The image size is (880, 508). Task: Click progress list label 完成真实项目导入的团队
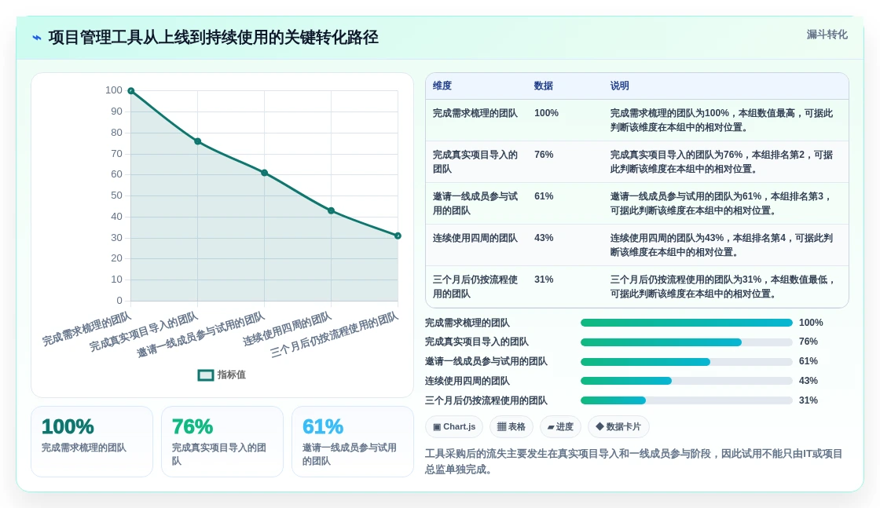pyautogui.click(x=476, y=342)
